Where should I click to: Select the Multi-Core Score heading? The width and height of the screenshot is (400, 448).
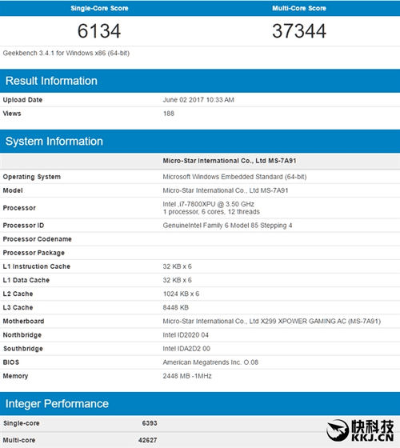point(299,8)
